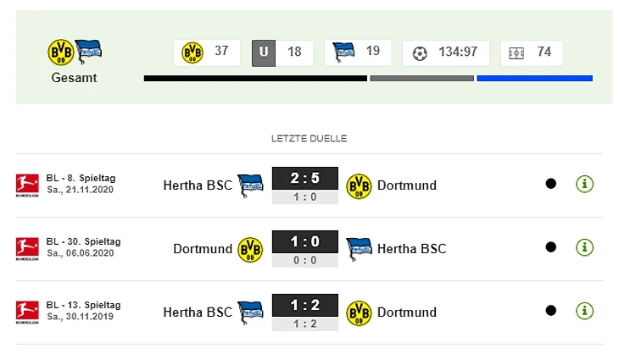
Task: Open the 1:0 match result
Action: 304,241
